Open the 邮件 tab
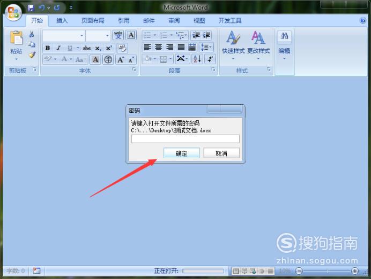 point(149,21)
